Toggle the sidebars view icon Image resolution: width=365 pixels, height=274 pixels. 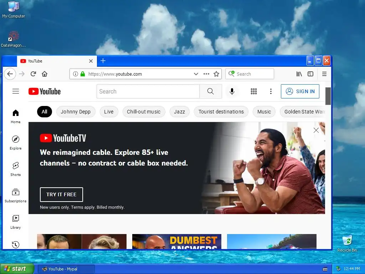[310, 74]
